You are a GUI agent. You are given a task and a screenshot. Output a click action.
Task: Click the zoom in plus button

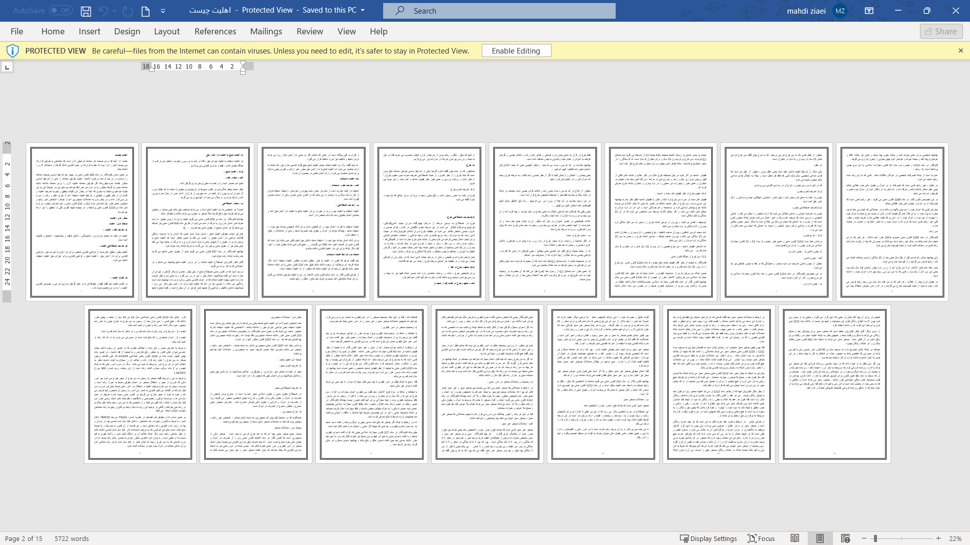(x=939, y=538)
